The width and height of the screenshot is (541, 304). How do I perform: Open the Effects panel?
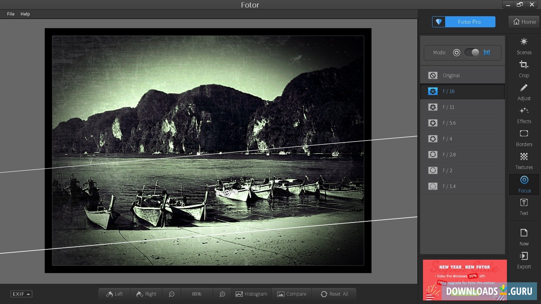pos(524,115)
